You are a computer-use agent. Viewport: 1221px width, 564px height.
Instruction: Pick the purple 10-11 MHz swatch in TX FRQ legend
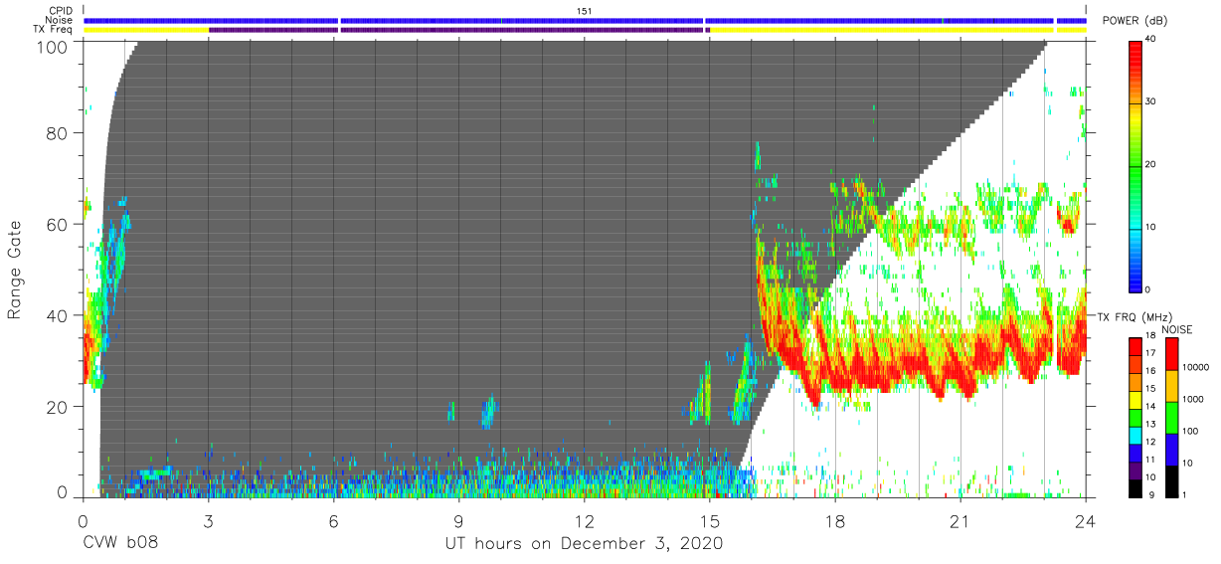point(1135,471)
